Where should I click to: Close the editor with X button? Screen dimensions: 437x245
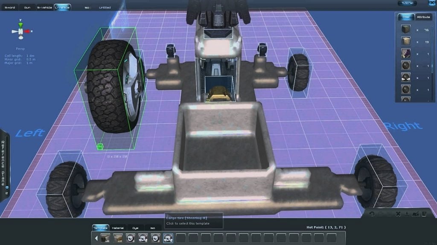click(431, 3)
